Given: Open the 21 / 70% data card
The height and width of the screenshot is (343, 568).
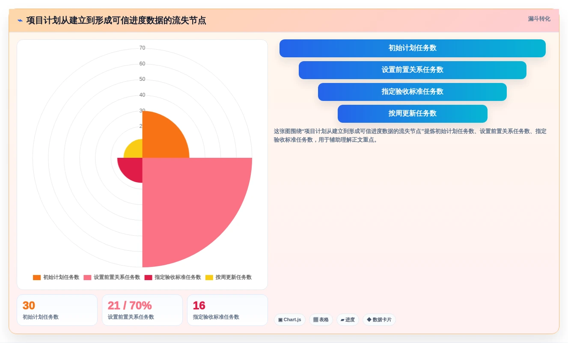Looking at the screenshot, I should 142,310.
